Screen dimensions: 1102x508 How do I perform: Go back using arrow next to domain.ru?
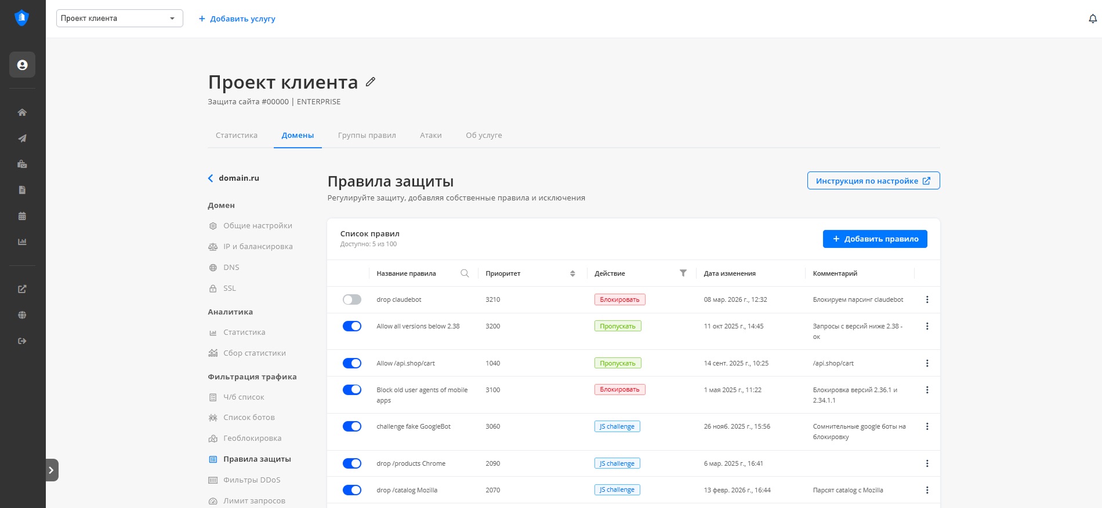[211, 178]
